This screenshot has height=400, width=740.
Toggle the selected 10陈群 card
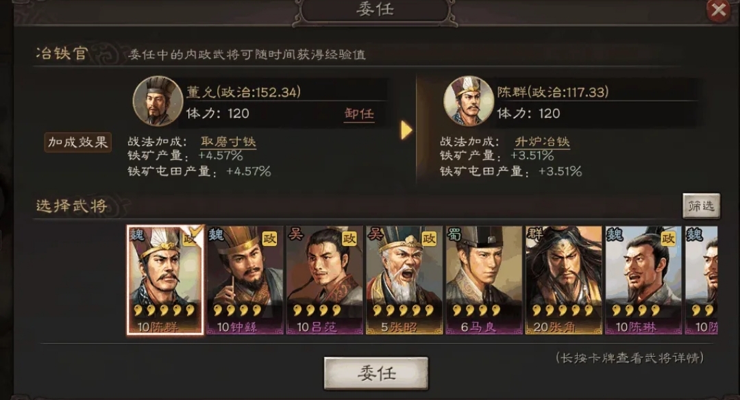tap(166, 280)
